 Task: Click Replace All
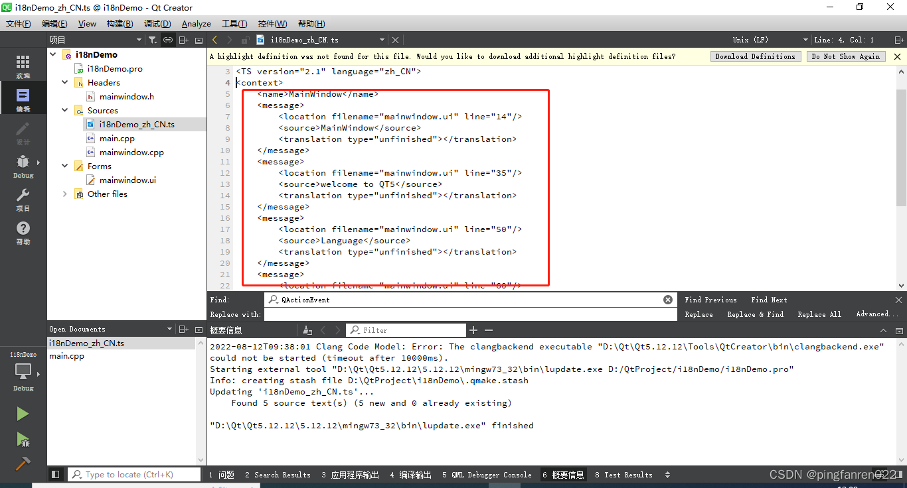coord(819,314)
